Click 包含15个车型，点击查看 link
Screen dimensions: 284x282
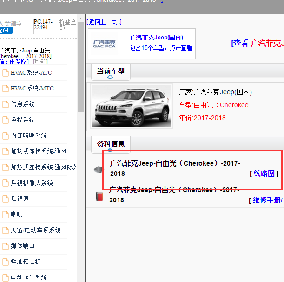point(161,48)
